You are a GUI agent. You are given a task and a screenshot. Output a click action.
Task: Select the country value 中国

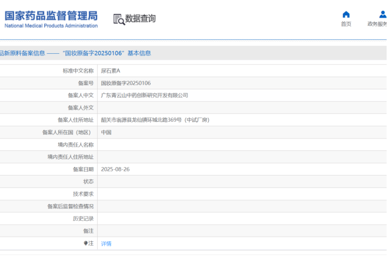pos(106,133)
